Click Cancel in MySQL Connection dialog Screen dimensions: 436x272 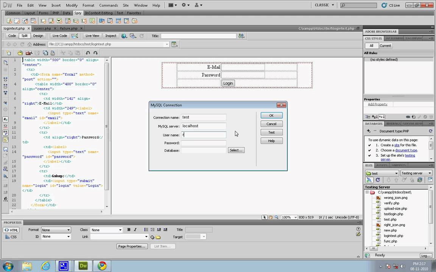click(271, 124)
